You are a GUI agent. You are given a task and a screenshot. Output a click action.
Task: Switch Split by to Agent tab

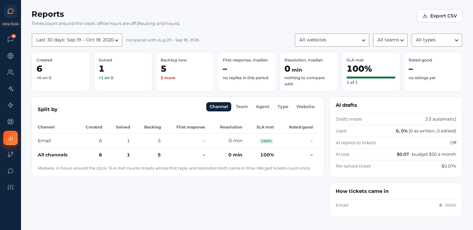pos(263,107)
